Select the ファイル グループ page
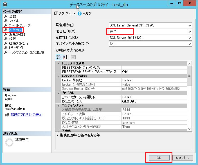Screen dimensions: 198x165 [x=19, y=25]
